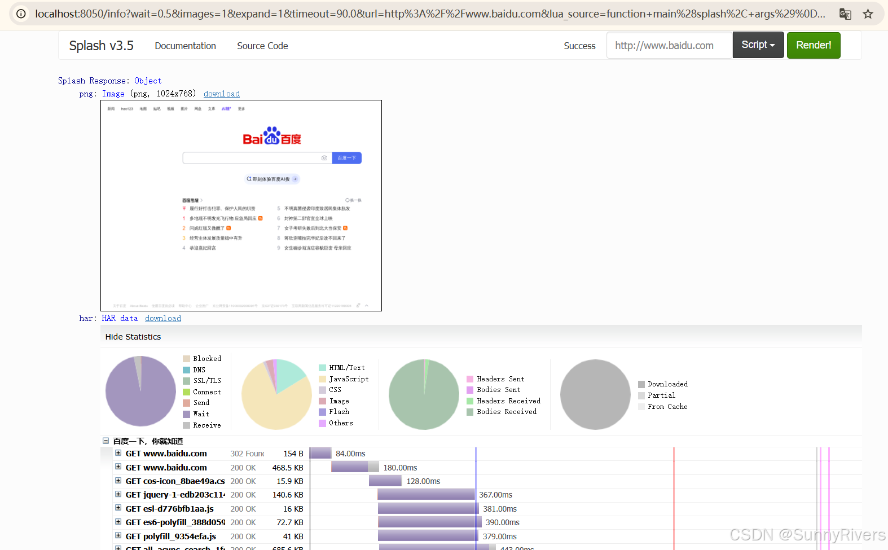The height and width of the screenshot is (550, 888).
Task: Click the HTML/Text legend color swatch
Action: tap(323, 368)
